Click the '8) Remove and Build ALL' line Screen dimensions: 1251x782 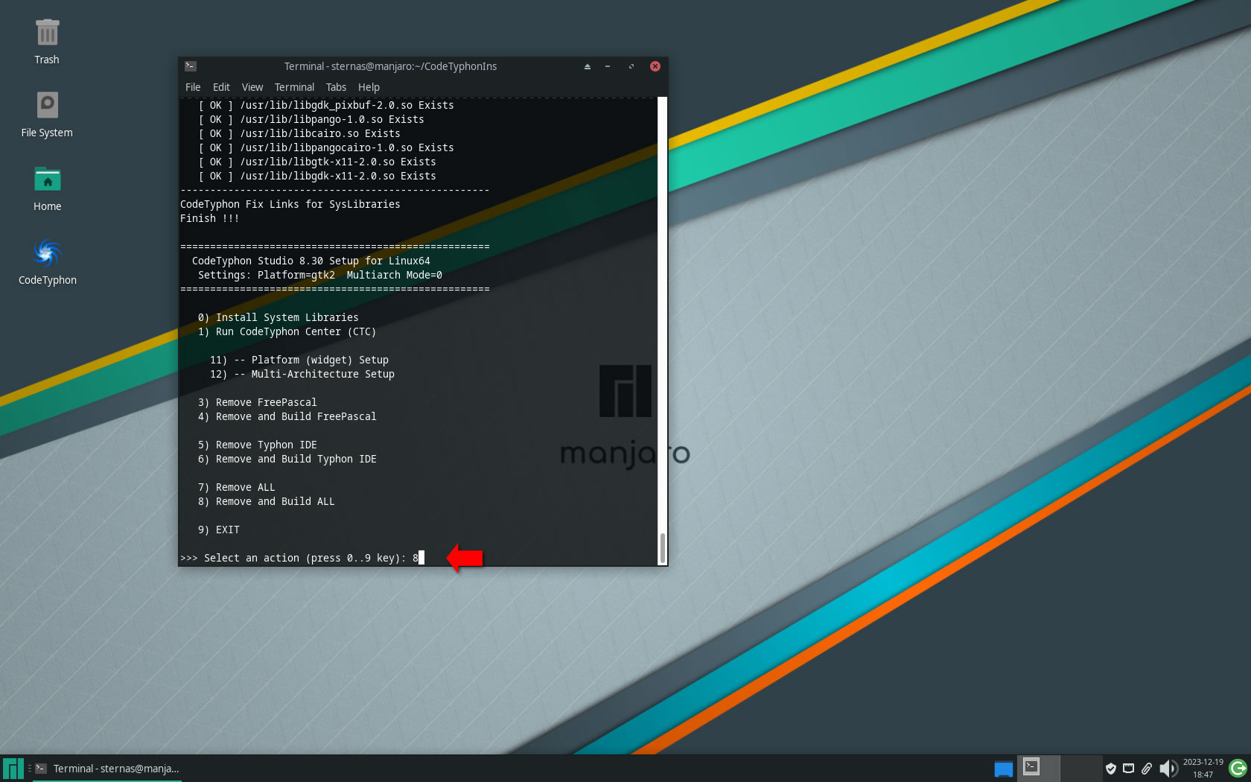266,501
